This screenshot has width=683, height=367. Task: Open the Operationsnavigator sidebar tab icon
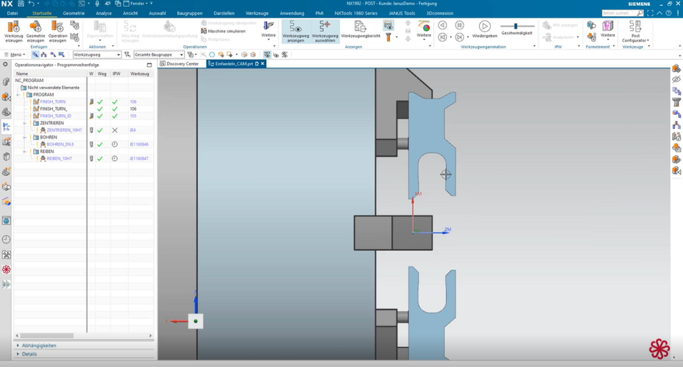tap(6, 127)
